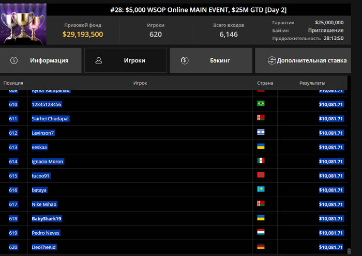Click Israel flag in the Levinson7 row
This screenshot has width=362, height=256.
click(261, 132)
